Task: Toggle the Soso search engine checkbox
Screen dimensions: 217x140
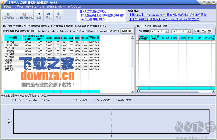Action: point(68,31)
